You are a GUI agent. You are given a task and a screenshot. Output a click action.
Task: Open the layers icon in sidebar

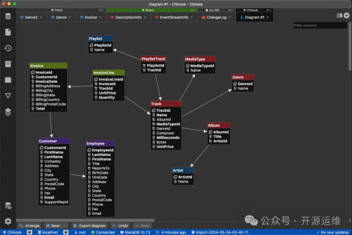(8, 112)
